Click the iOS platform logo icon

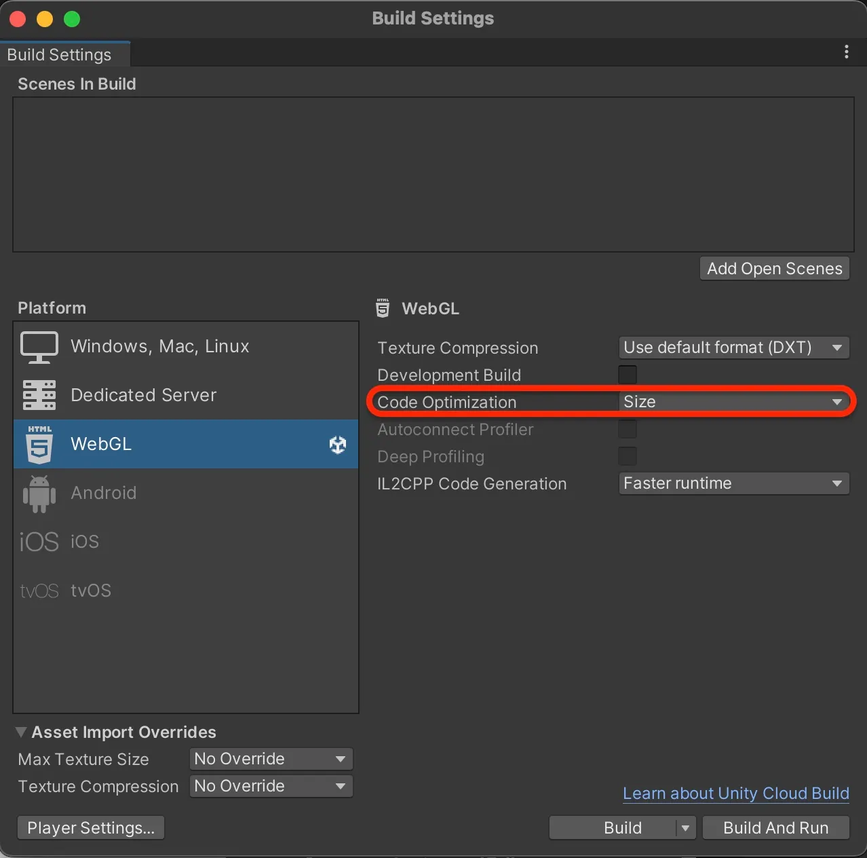click(x=39, y=542)
